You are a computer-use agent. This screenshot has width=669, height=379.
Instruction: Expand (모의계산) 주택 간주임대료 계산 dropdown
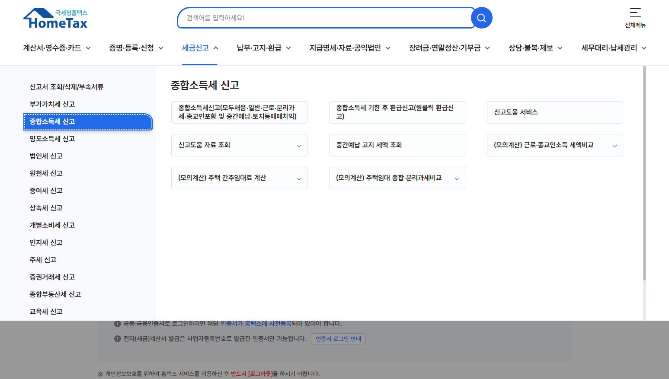click(x=239, y=178)
